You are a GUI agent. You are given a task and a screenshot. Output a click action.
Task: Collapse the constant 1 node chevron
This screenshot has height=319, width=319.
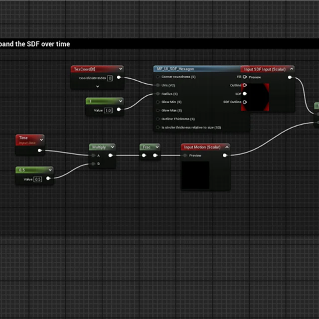pyautogui.click(x=121, y=101)
